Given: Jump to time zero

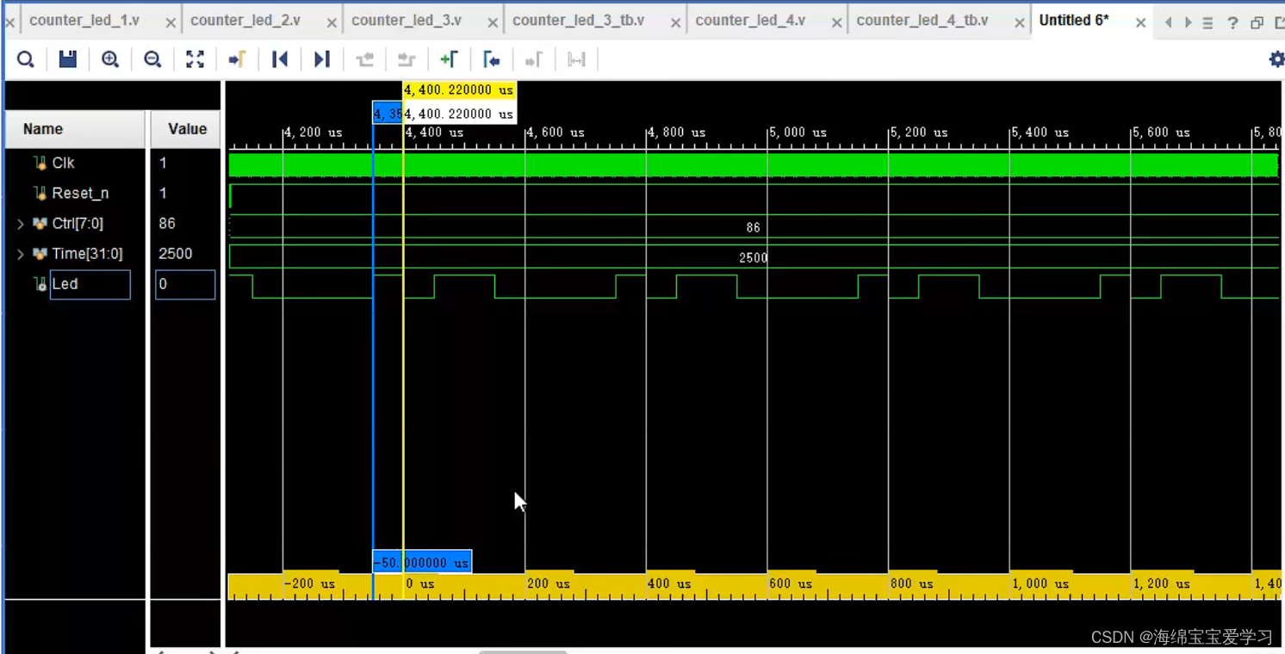Looking at the screenshot, I should pos(280,59).
